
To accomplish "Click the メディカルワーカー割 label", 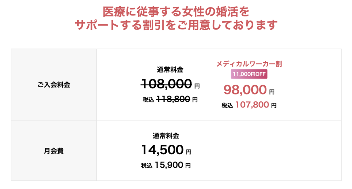I will (249, 64).
